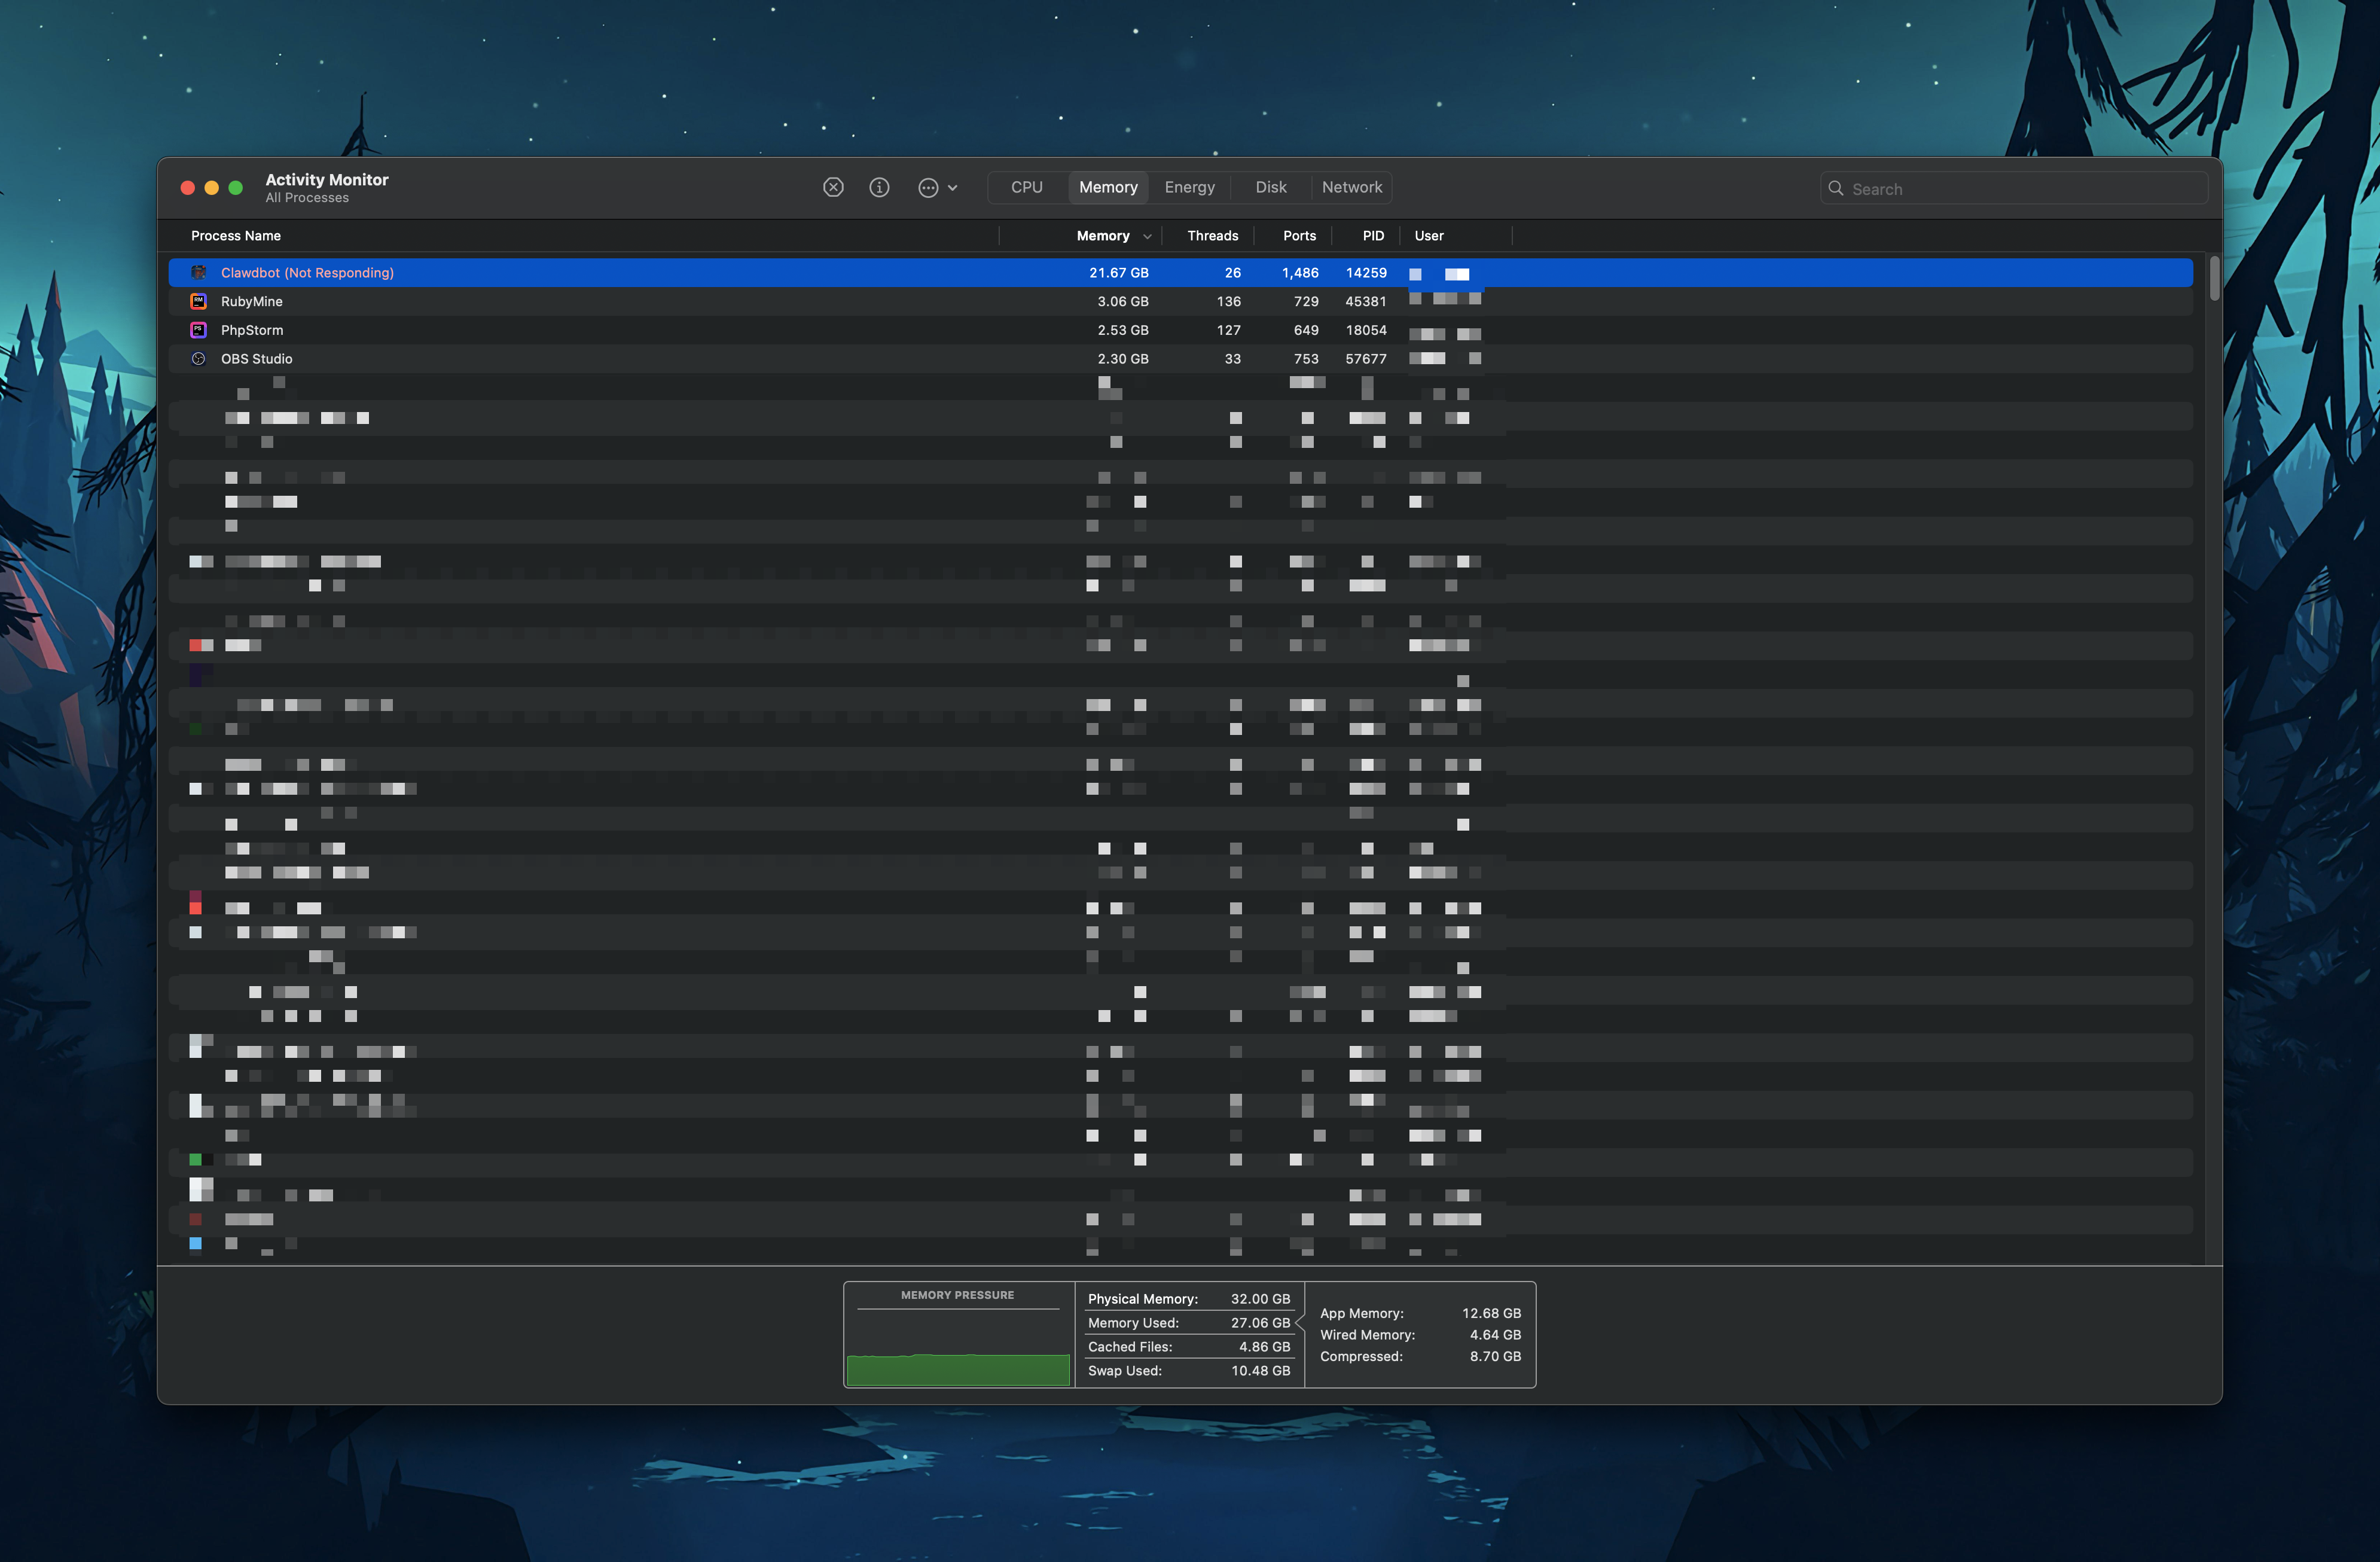Viewport: 2380px width, 1562px height.
Task: Sort by the Process Name column header
Action: 236,236
